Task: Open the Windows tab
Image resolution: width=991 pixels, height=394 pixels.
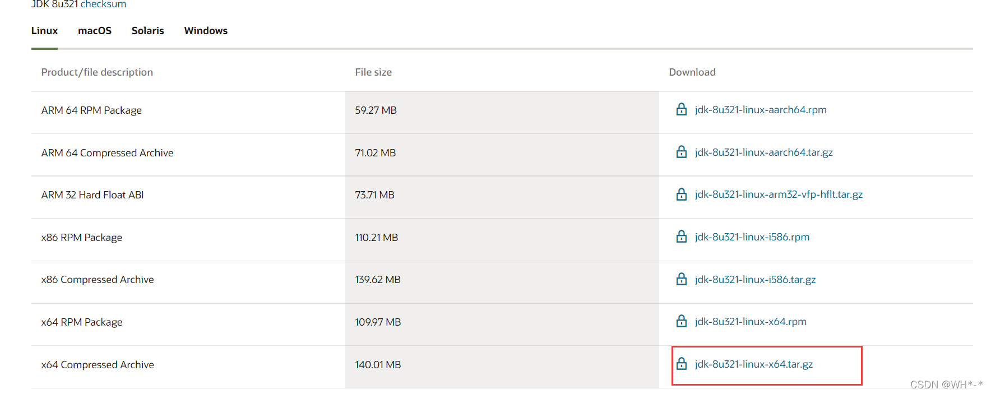Action: (206, 31)
